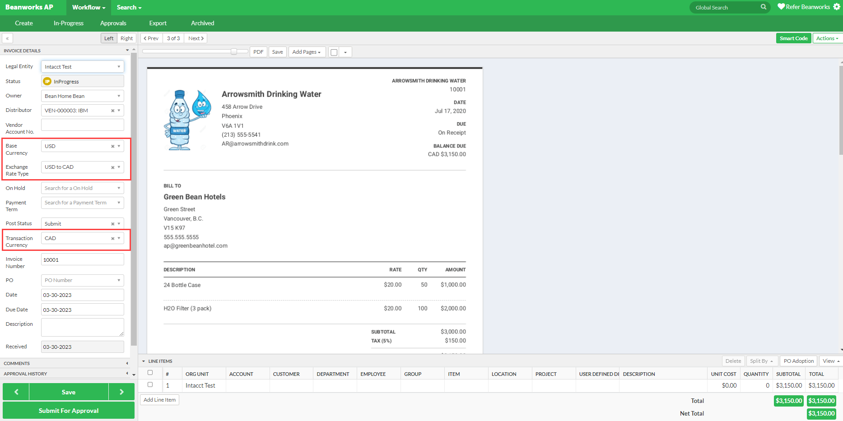This screenshot has height=421, width=843.
Task: Check the line item row 1 checkbox
Action: 151,385
